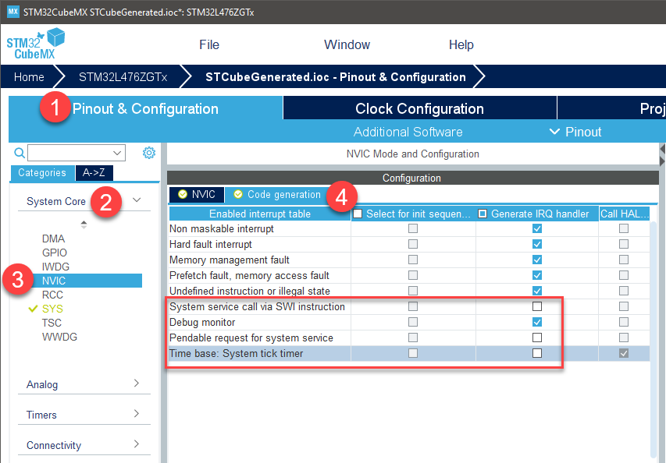Select SYS in System Core list
This screenshot has height=463, width=666.
52,309
